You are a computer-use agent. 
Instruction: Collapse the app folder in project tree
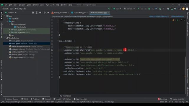click(5, 16)
